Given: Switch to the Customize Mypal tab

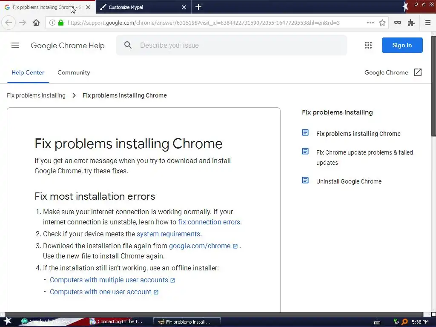Looking at the screenshot, I should (139, 7).
